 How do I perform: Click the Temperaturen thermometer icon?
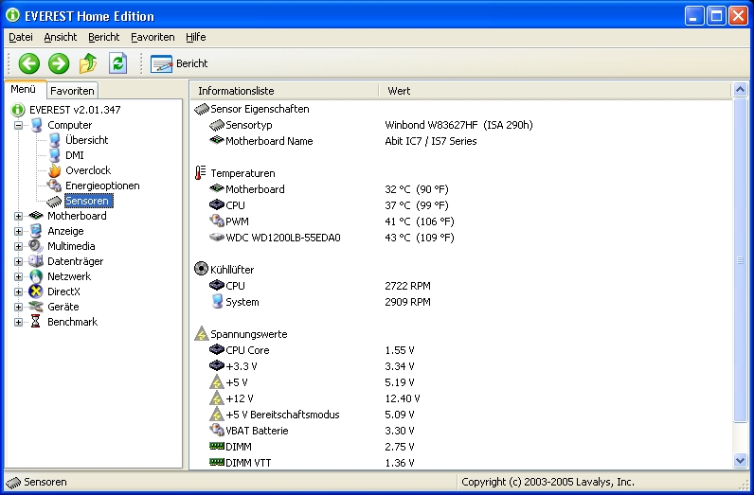click(201, 173)
